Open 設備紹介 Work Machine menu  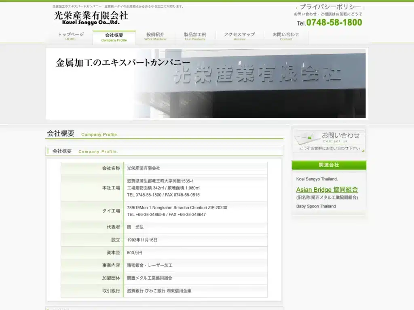click(x=155, y=36)
